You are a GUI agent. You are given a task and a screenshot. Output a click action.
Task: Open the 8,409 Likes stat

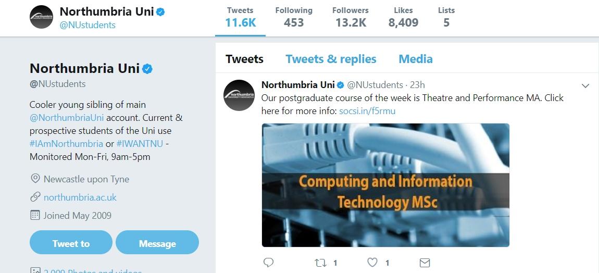(403, 17)
